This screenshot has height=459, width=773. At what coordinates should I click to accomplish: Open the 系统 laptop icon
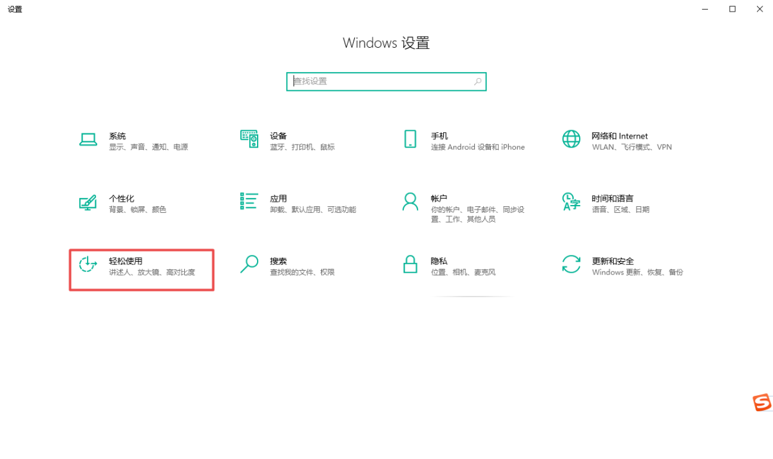coord(88,139)
